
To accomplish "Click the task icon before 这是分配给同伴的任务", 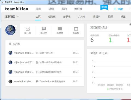I will click(37, 72).
